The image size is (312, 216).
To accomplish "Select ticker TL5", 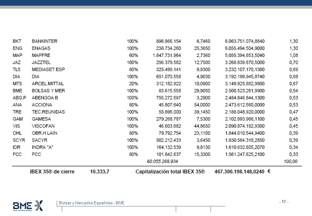I will (x=16, y=69).
